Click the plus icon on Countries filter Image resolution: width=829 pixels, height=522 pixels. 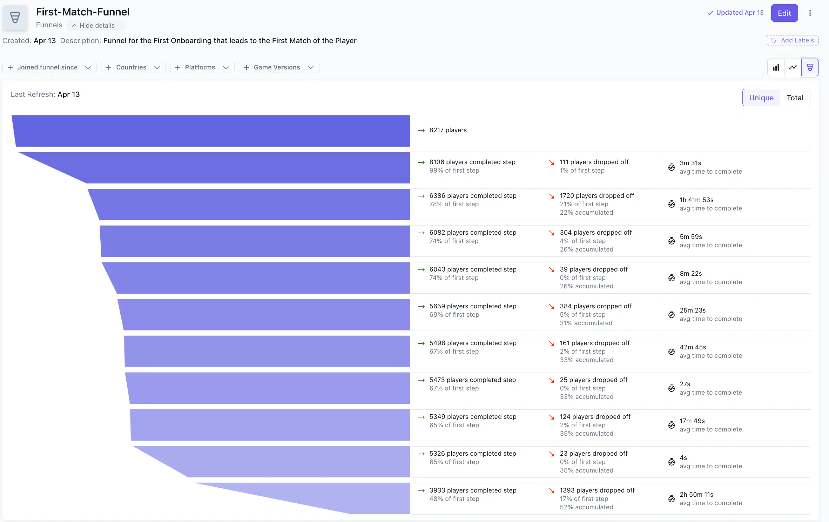click(x=109, y=67)
